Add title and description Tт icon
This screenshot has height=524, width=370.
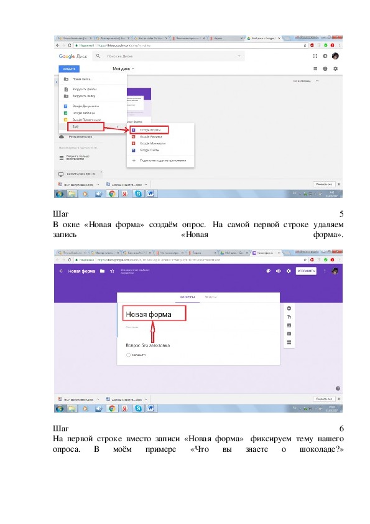(x=289, y=317)
